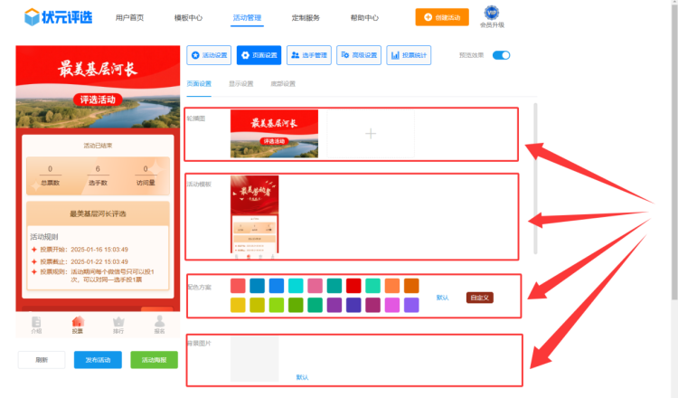Add a carousel image with plus box

(369, 134)
